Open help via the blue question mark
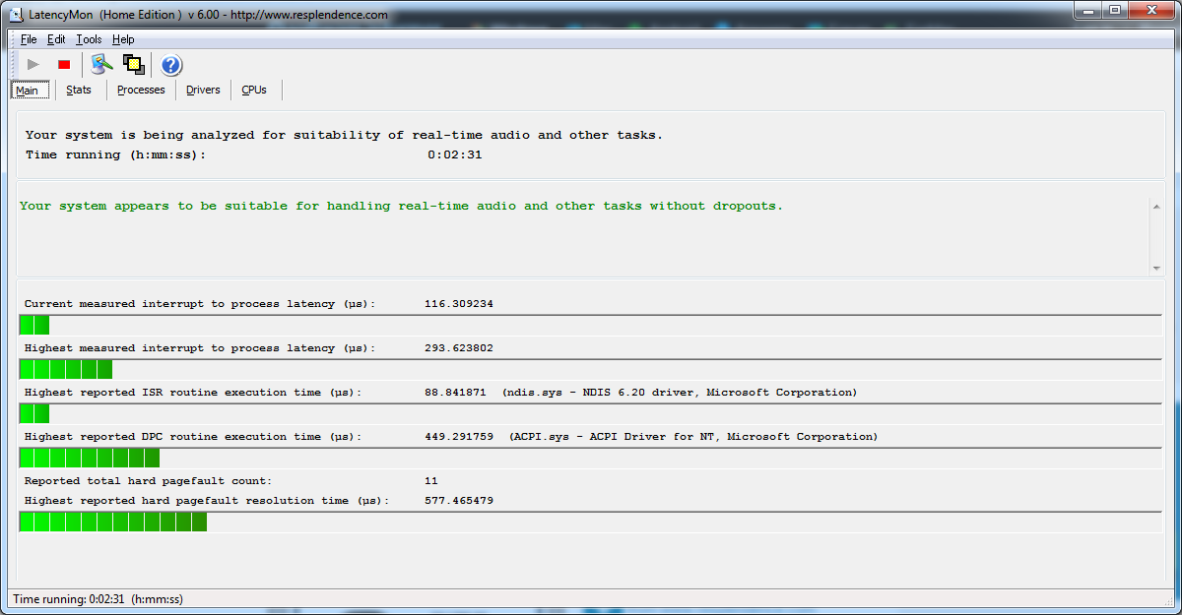The width and height of the screenshot is (1182, 615). [171, 65]
